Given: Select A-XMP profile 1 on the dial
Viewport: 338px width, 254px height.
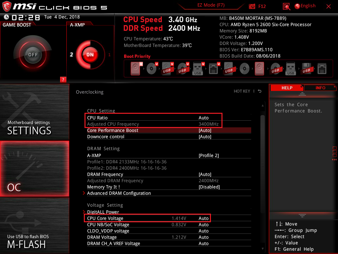Looking at the screenshot, I should (x=109, y=55).
